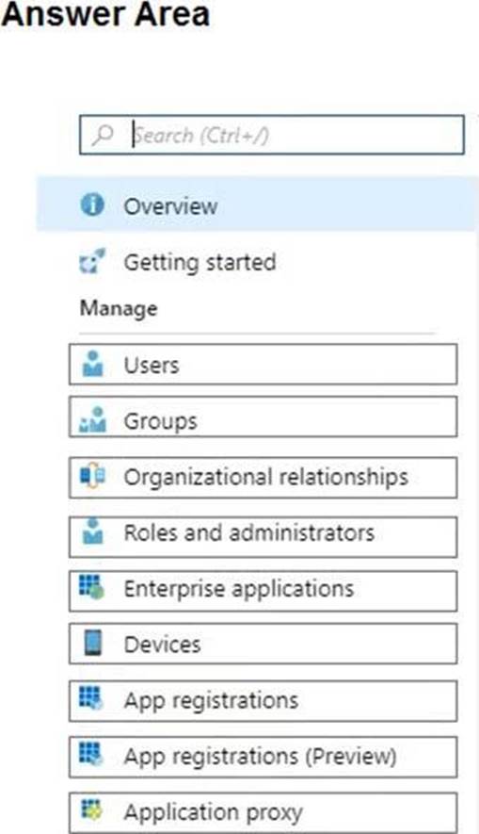Open the Overview menu item
This screenshot has width=479, height=834.
click(257, 204)
